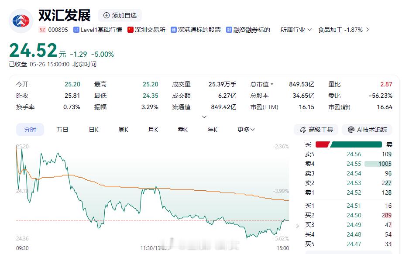Click 成交量 value 25.39万手
The width and height of the screenshot is (402, 254).
222,84
